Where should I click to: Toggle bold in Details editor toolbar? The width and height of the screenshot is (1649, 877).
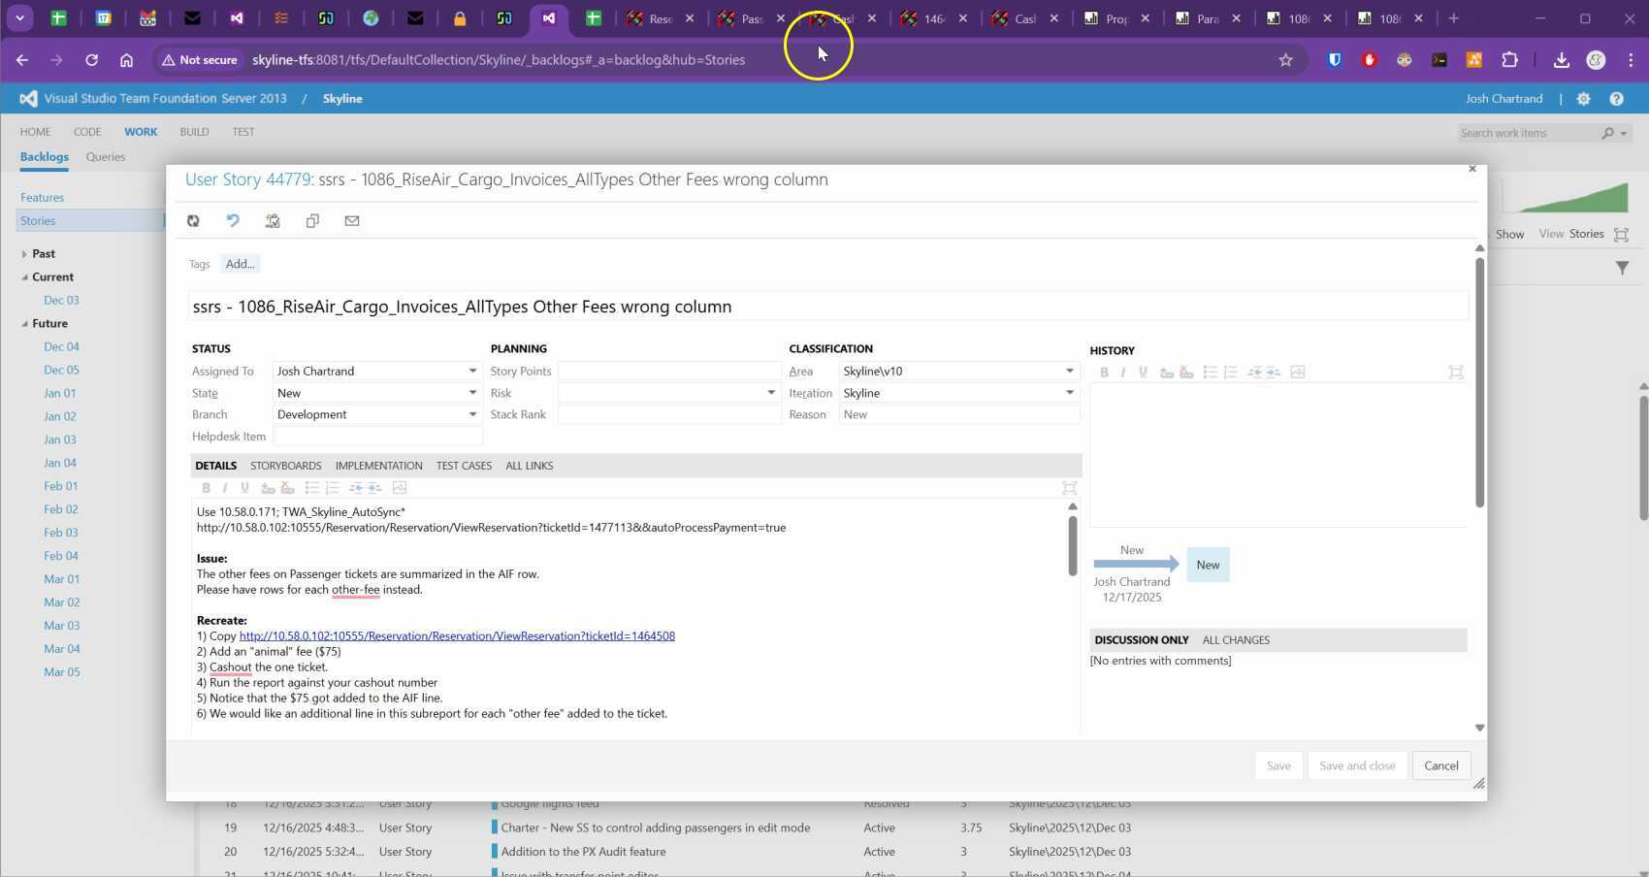point(206,488)
